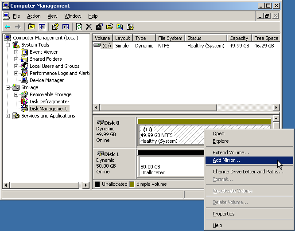Click the System Tools node icon
The image size is (295, 231).
coord(16,45)
